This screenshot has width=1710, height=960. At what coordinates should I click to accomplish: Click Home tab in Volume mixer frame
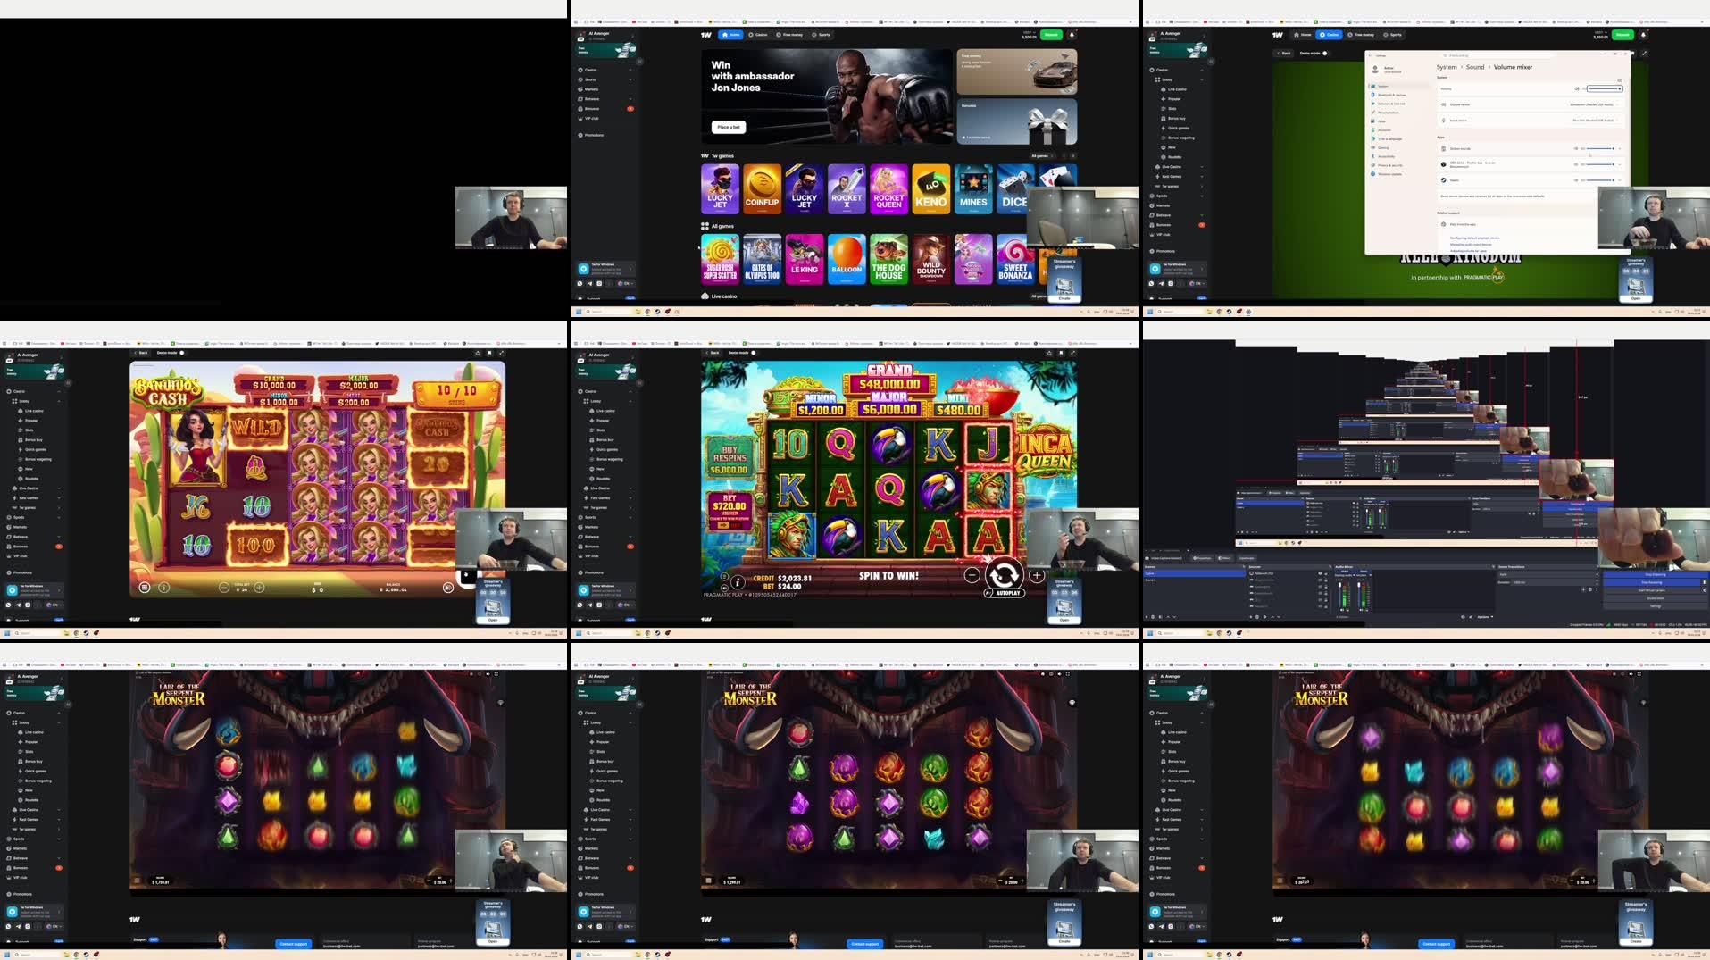(x=1302, y=35)
